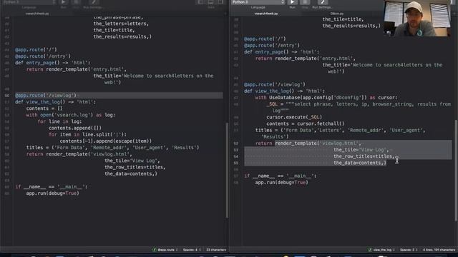Click "if __name__ == '__main__':" in left window
This screenshot has height=257, width=458.
(x=51, y=186)
